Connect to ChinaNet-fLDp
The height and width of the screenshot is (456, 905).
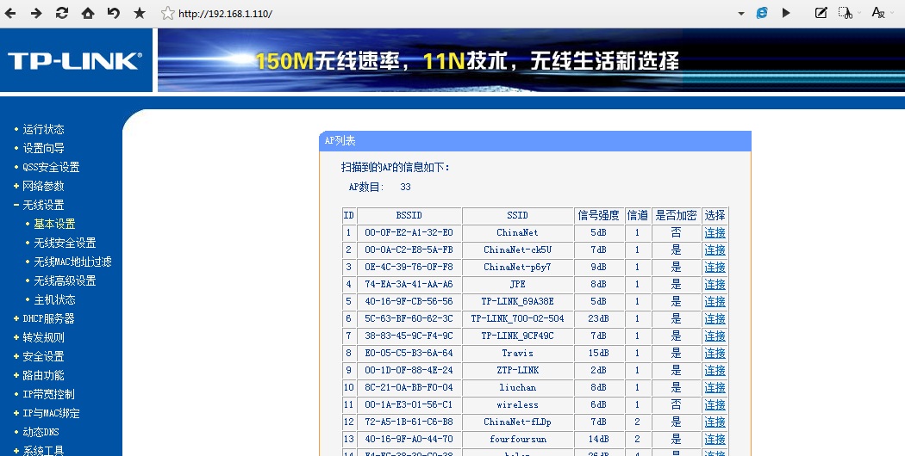click(715, 422)
